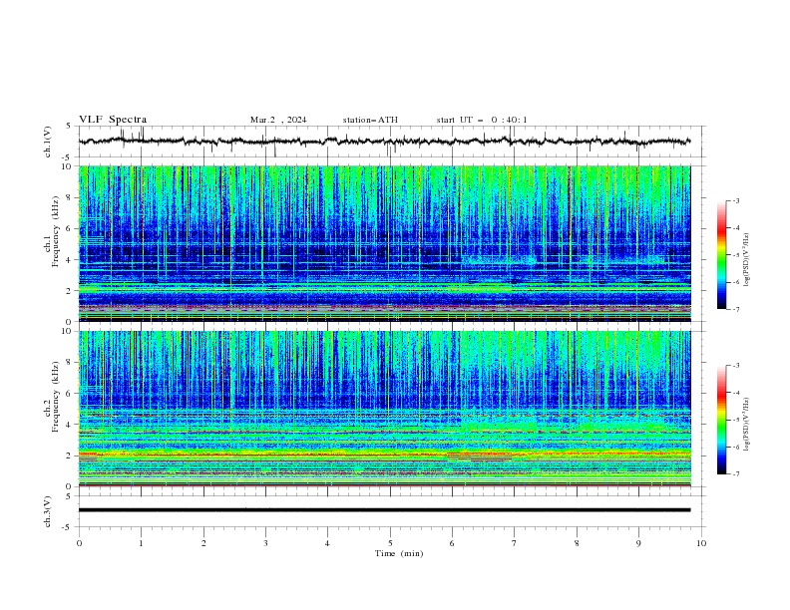Click the color scale bar beside ch.1 spectrogram
Viewport: 790px width, 610px height.
(x=722, y=255)
